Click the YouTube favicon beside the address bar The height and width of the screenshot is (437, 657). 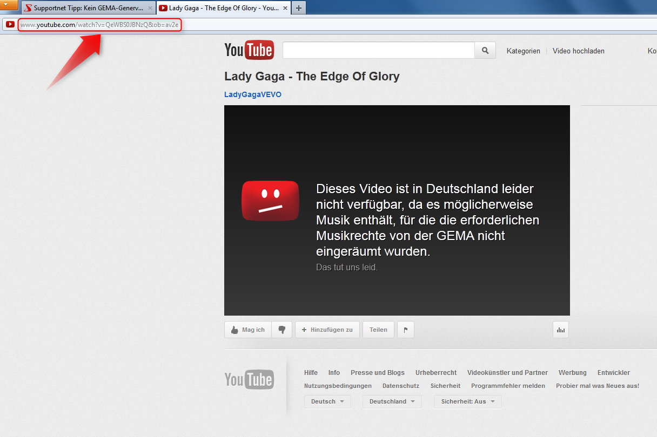(x=10, y=24)
